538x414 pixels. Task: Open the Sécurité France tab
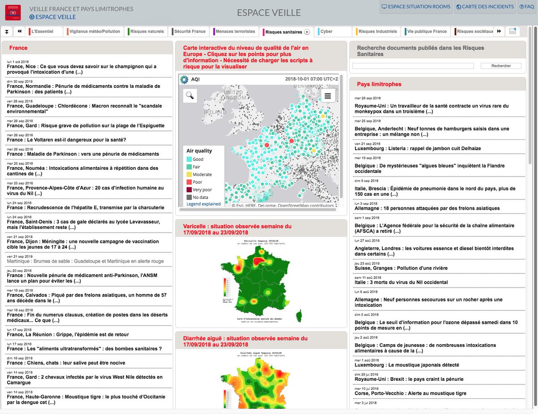click(189, 32)
